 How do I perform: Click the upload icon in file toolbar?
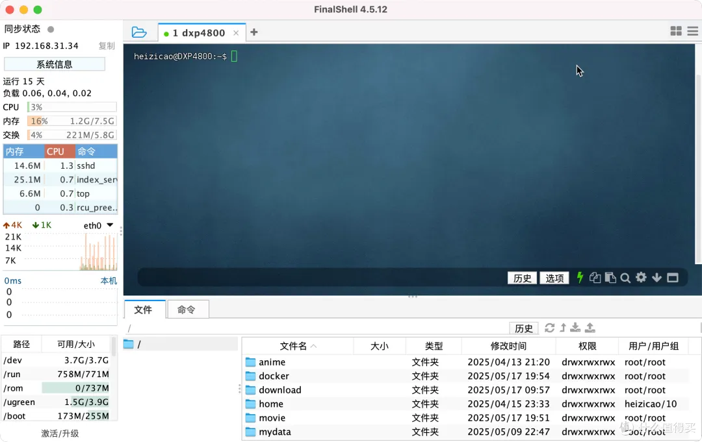pyautogui.click(x=590, y=328)
